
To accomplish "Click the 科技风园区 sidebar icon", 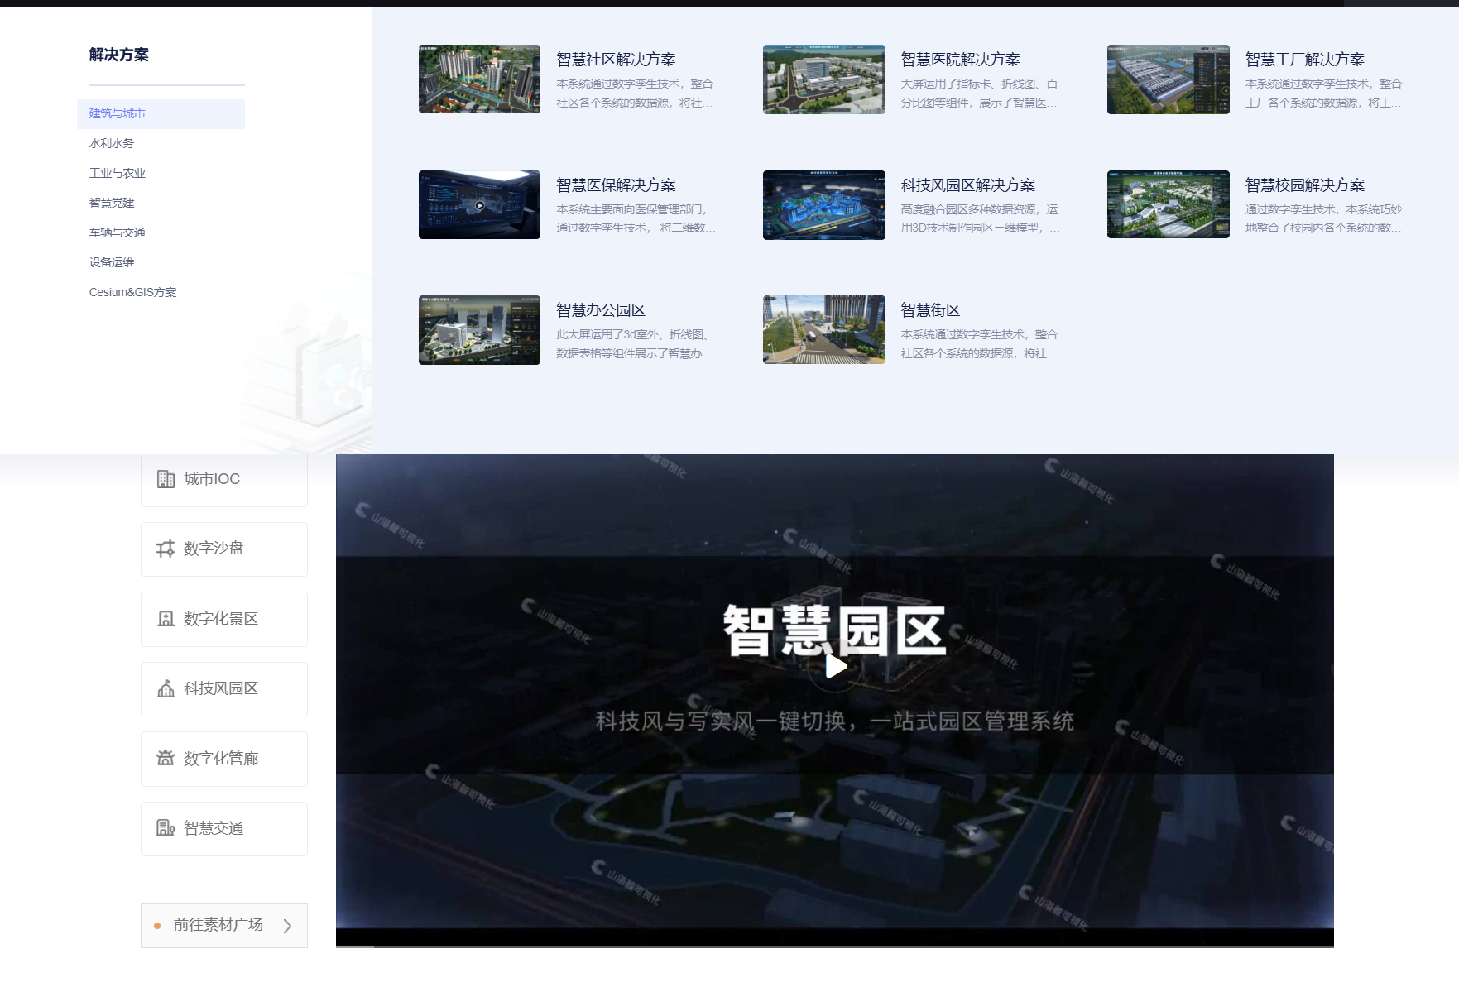I will point(166,688).
